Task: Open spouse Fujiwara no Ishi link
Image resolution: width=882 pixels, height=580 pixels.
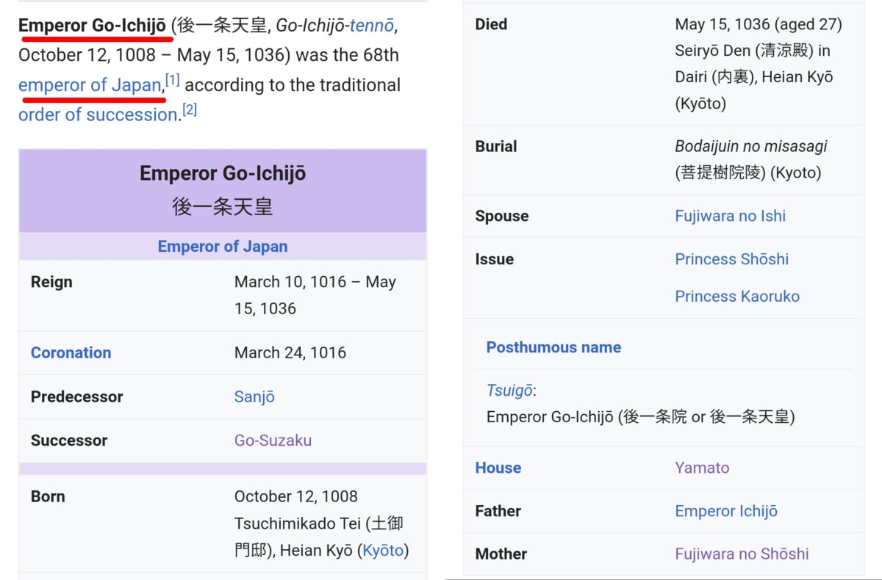Action: [x=731, y=216]
